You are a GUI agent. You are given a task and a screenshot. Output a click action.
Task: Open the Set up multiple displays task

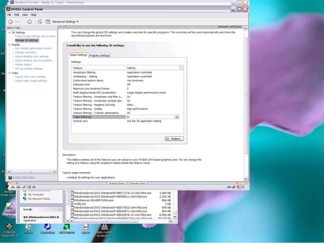(x=29, y=69)
